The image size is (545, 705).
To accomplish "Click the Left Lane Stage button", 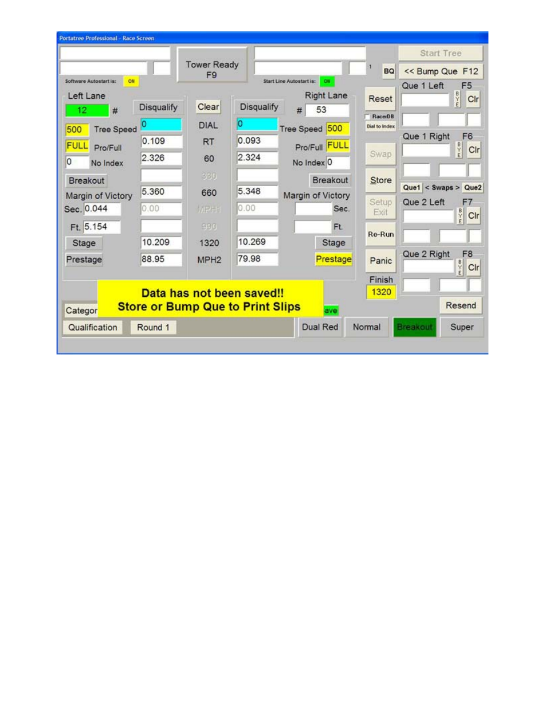I will [x=84, y=243].
